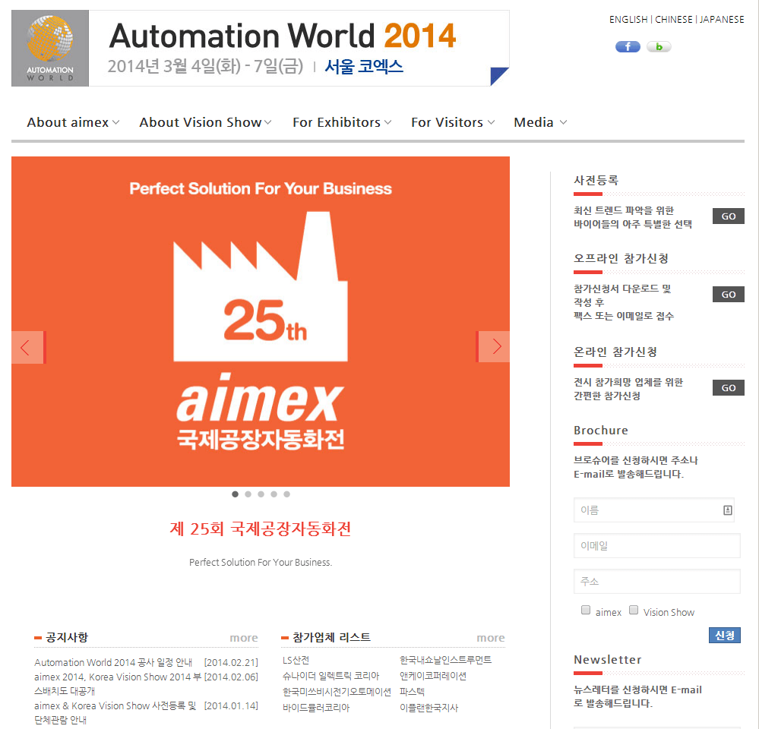Open the green blog icon
Screen dimensions: 759x729
click(x=659, y=47)
